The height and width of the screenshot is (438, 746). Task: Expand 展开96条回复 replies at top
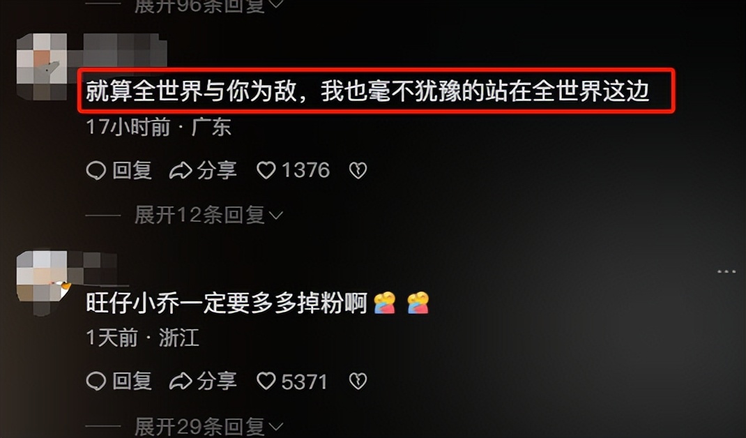pyautogui.click(x=208, y=6)
